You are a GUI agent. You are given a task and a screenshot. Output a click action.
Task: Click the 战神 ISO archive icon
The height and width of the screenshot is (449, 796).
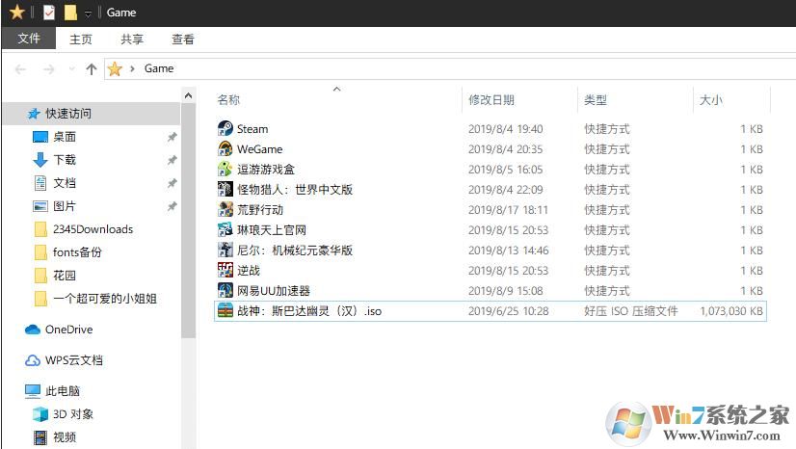tap(225, 310)
